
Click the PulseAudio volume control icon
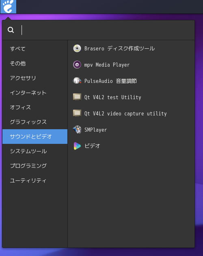[77, 81]
